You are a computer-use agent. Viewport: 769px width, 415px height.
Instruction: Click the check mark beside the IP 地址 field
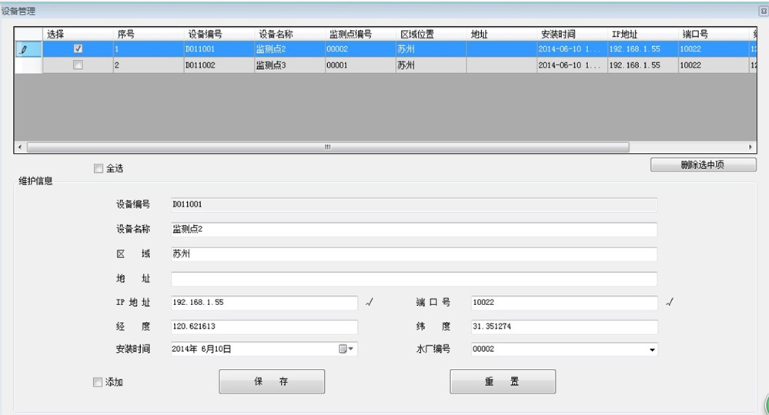pos(369,303)
